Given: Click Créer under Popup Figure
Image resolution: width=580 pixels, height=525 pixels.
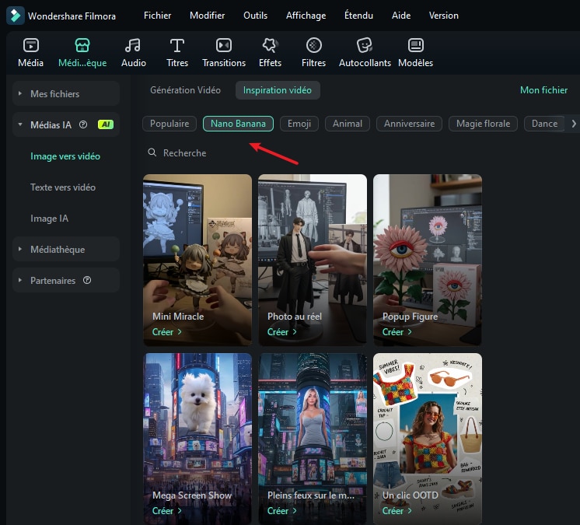Looking at the screenshot, I should [x=397, y=332].
